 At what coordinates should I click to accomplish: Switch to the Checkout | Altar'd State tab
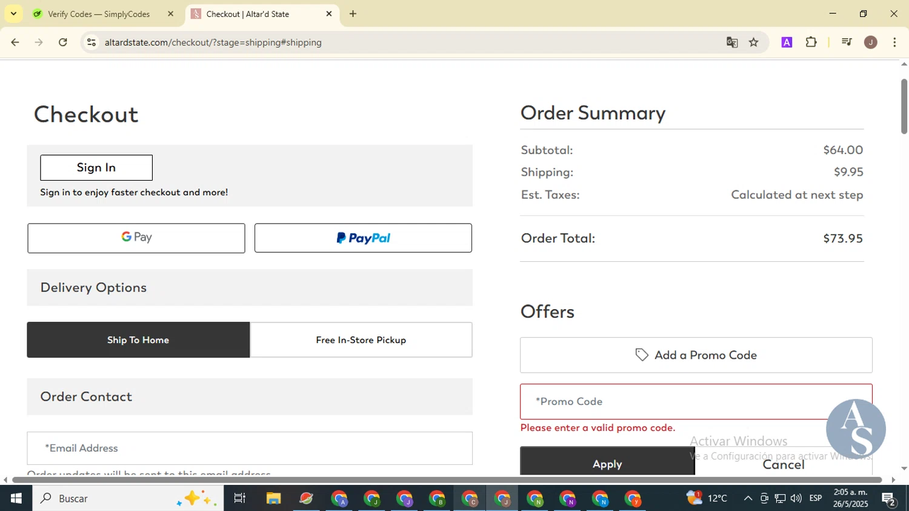click(x=262, y=14)
